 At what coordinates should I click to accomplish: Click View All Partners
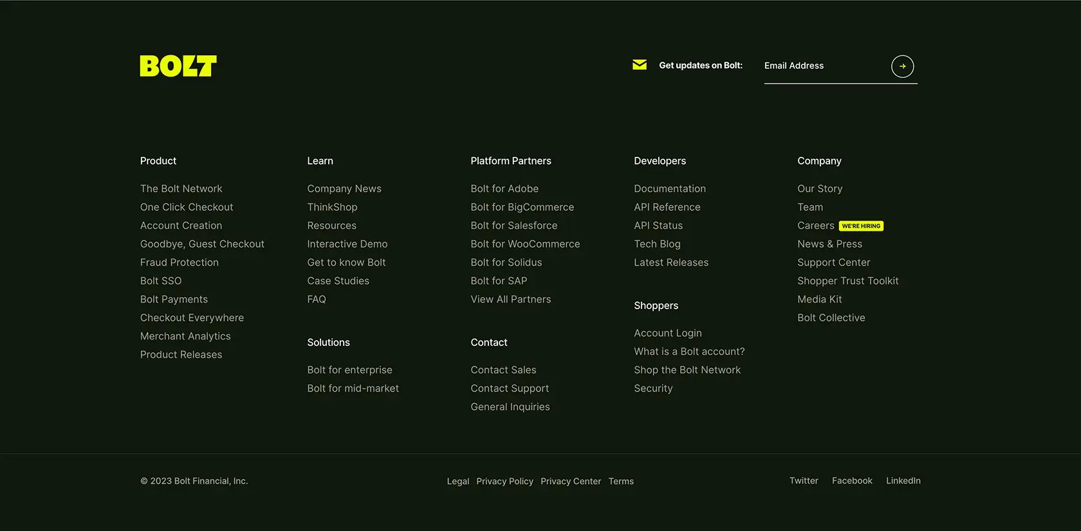click(x=511, y=299)
